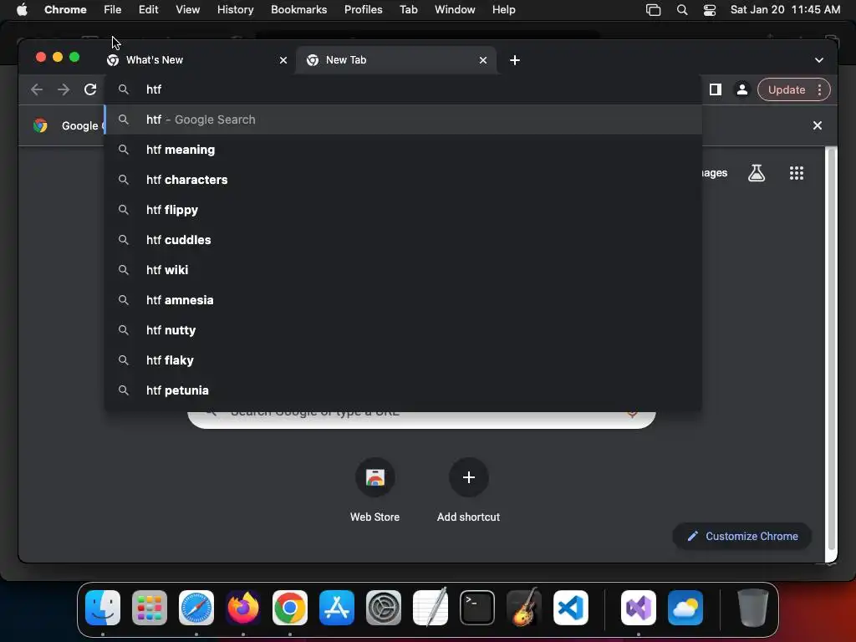Open TextEdit from the dock

point(431,608)
